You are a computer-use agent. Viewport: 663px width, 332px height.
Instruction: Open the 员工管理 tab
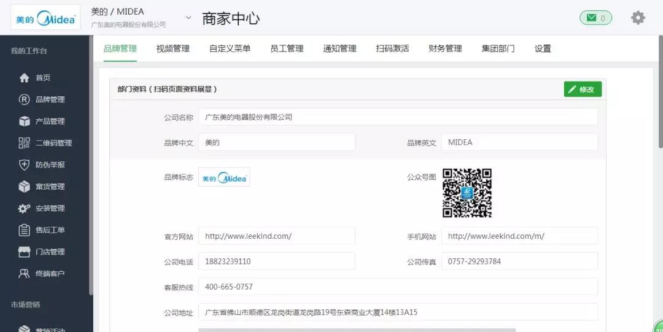pos(287,48)
